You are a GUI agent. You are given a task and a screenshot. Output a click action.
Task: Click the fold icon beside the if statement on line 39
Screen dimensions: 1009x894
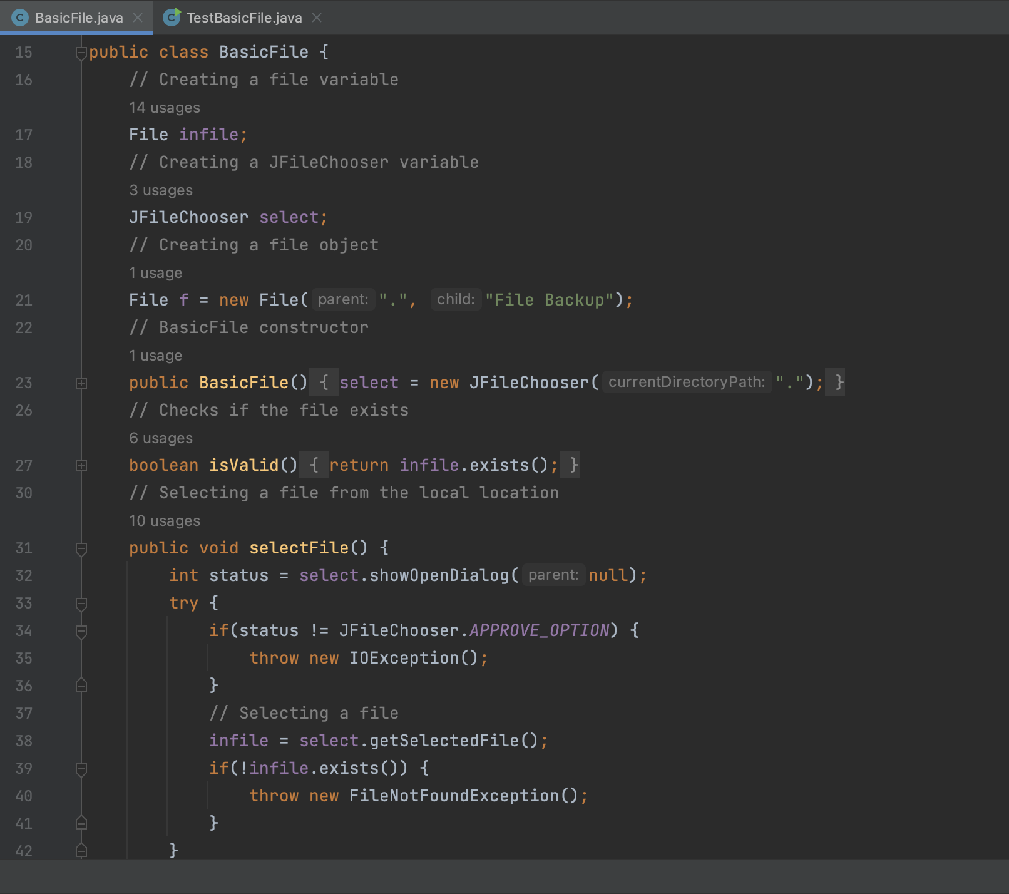point(81,768)
